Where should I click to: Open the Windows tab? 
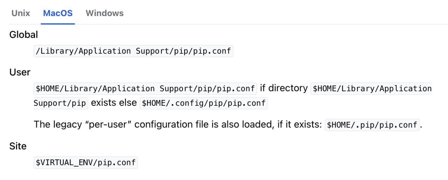pyautogui.click(x=105, y=13)
